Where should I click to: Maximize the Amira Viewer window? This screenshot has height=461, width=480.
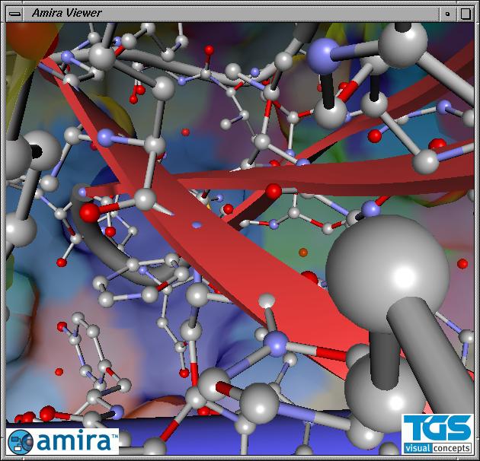click(465, 14)
